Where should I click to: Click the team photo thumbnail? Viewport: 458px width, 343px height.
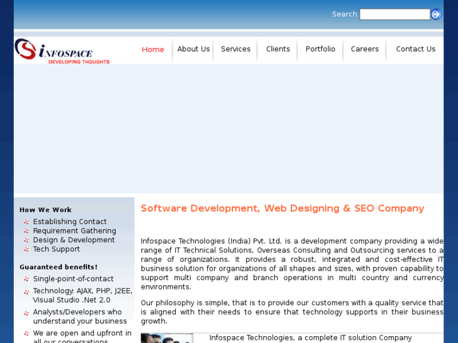[167, 338]
